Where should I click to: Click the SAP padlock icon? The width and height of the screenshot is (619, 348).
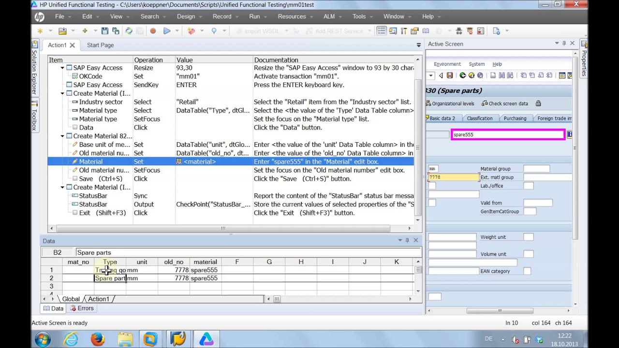tap(538, 103)
